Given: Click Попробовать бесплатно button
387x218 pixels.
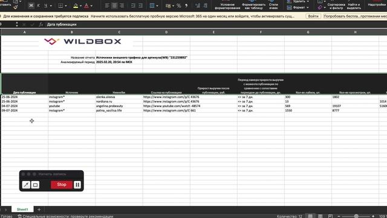Looking at the screenshot, I should [x=355, y=16].
